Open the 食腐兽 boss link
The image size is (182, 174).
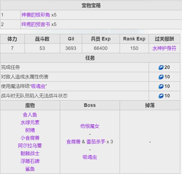coord(73,142)
